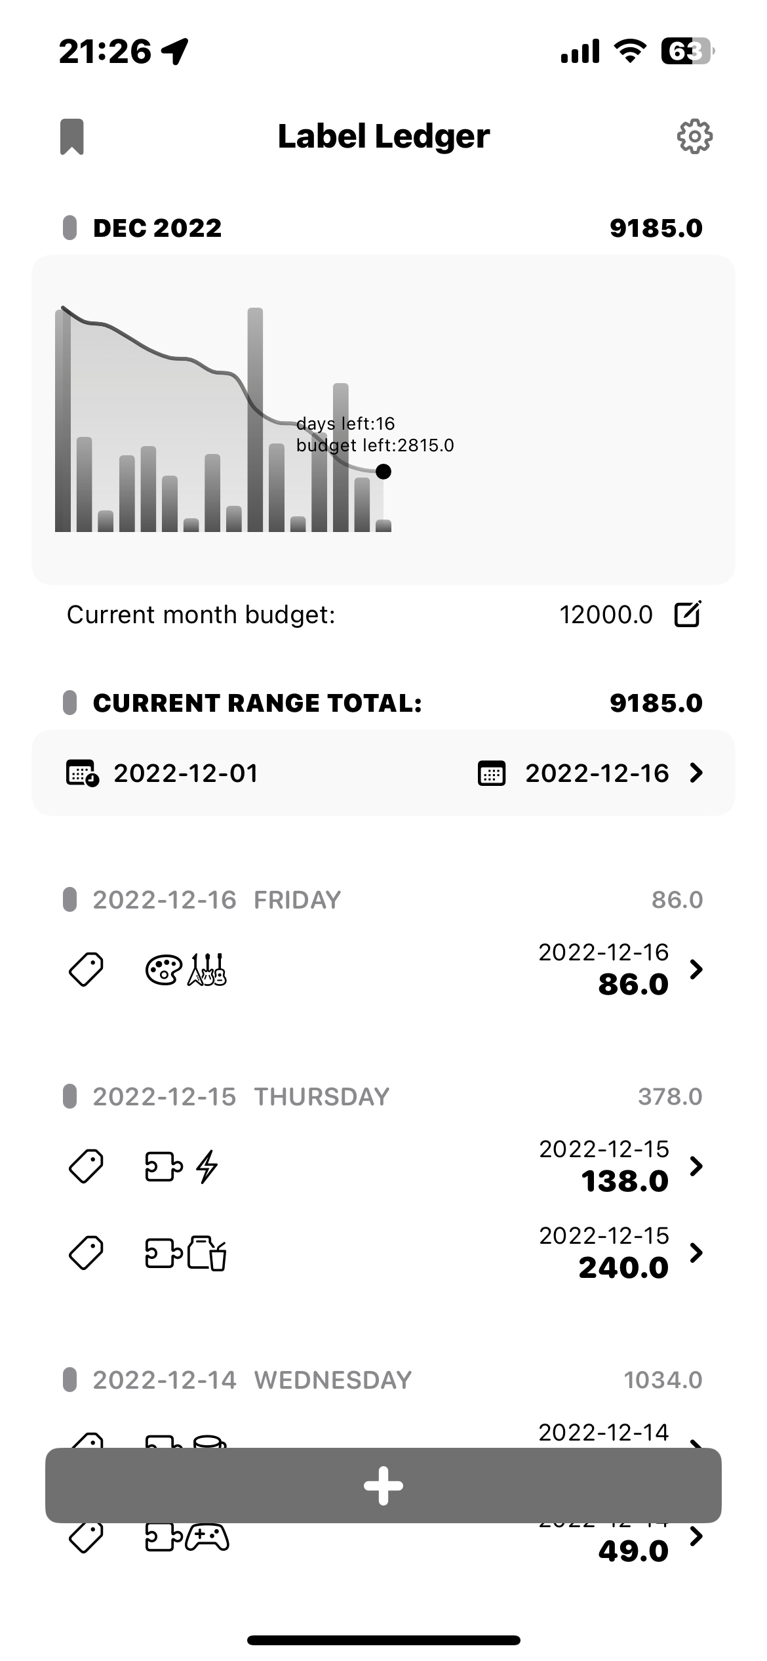Expand the date range with the chevron after 2022-12-16
The image size is (767, 1661).
[x=696, y=773]
